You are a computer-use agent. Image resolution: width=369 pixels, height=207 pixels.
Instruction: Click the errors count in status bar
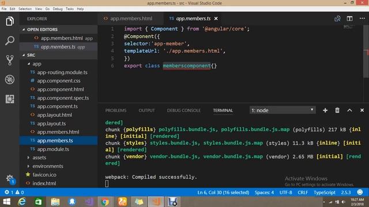(x=9, y=192)
